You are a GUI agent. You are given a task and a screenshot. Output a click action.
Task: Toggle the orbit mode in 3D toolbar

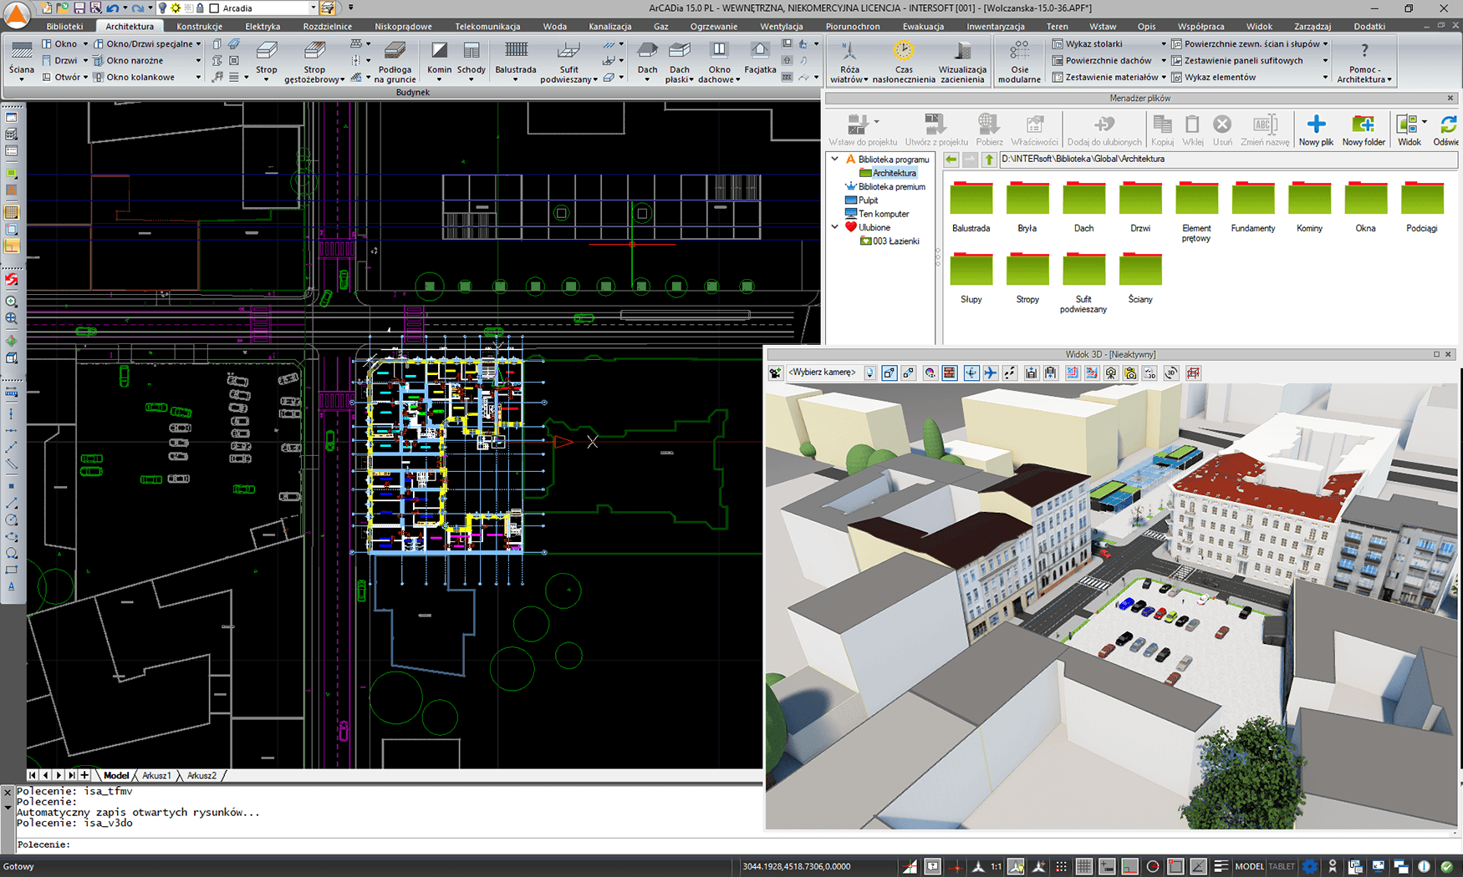971,373
